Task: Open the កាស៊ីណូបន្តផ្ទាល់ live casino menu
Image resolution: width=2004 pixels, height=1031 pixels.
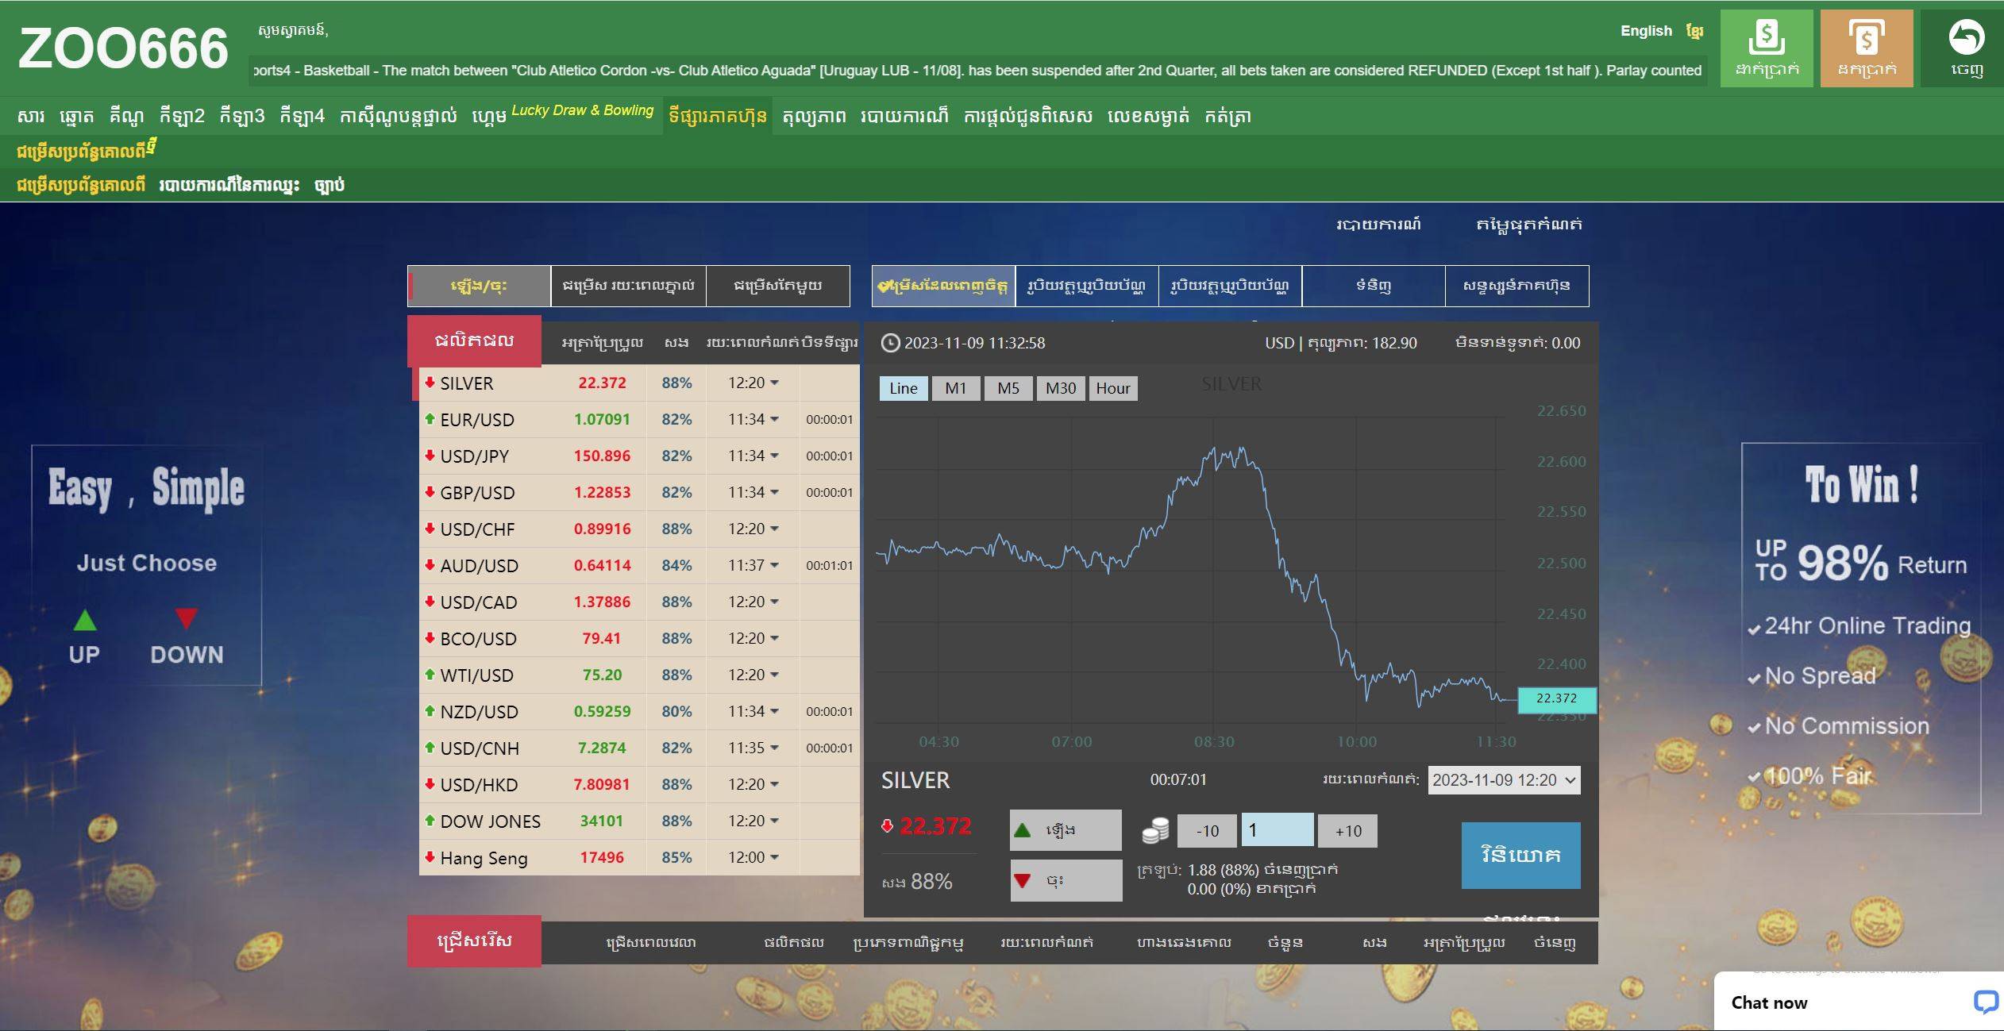Action: (x=398, y=117)
